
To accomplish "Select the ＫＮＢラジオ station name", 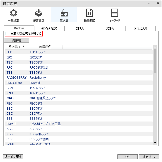I will point(38,93).
